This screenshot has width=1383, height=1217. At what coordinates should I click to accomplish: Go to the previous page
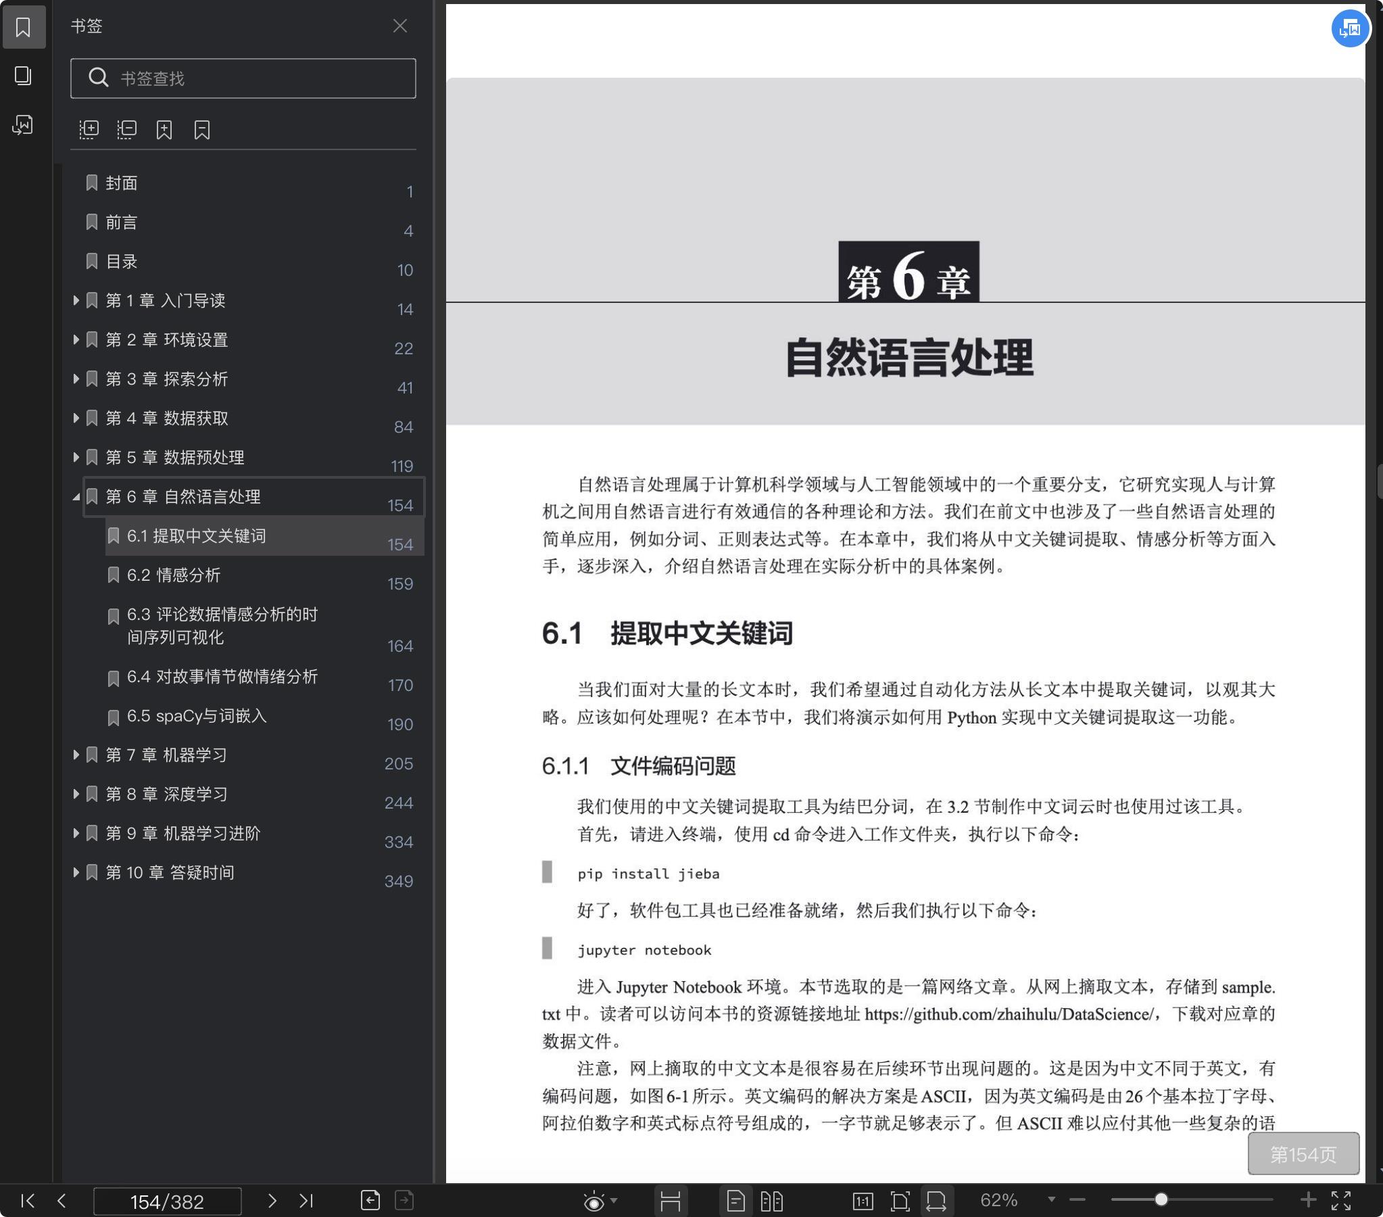pos(62,1200)
